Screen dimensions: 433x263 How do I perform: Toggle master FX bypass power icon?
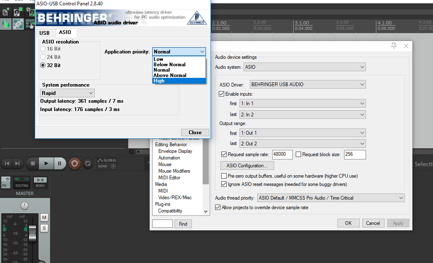coord(7,179)
